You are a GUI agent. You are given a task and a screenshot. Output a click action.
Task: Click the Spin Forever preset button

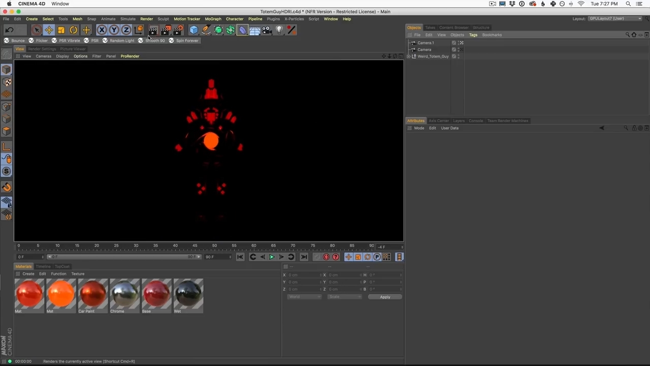(187, 41)
